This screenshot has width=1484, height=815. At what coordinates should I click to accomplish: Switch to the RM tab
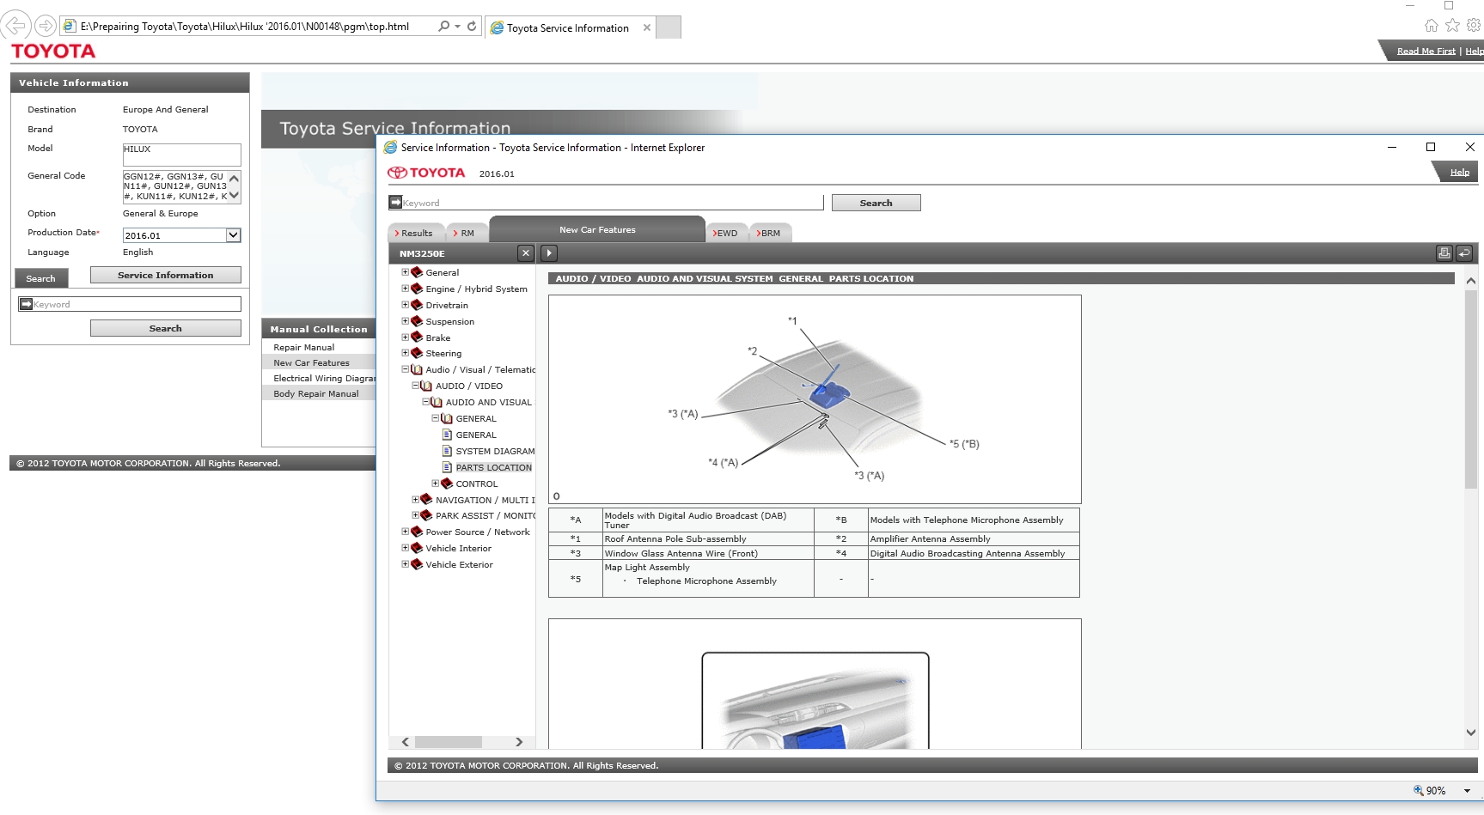(x=466, y=233)
